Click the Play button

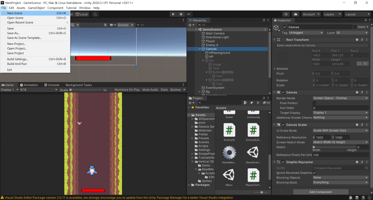[173, 14]
